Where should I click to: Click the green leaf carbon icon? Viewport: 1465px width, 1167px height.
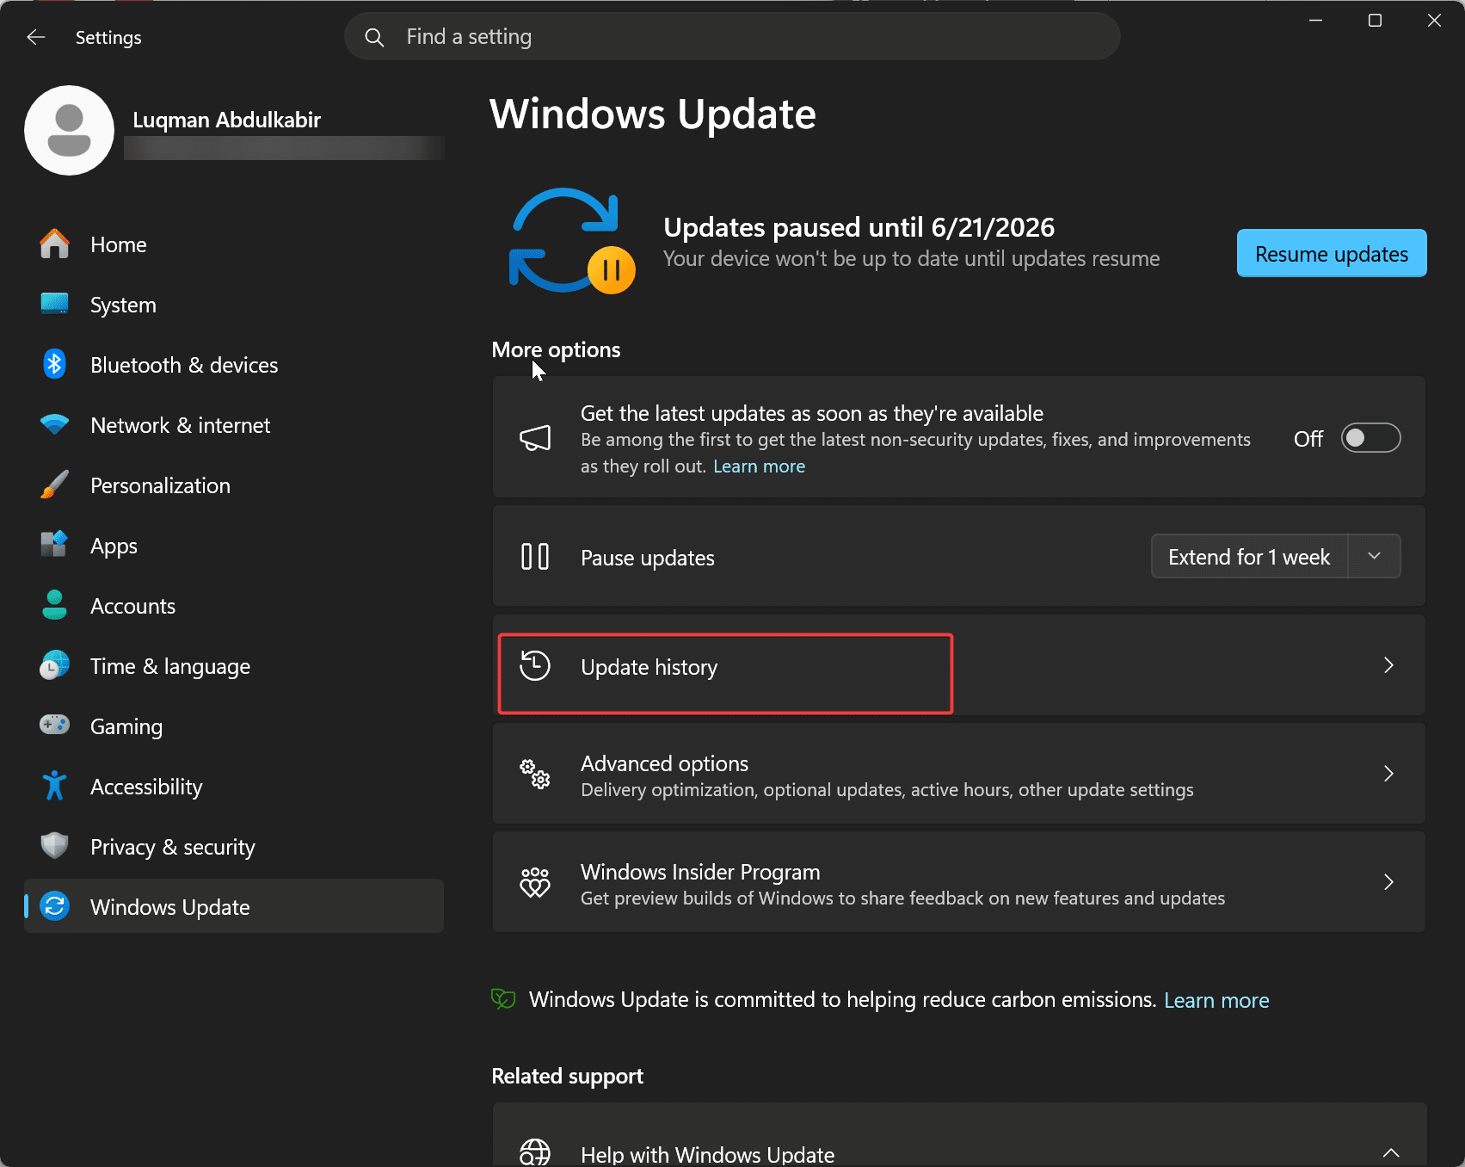point(502,998)
